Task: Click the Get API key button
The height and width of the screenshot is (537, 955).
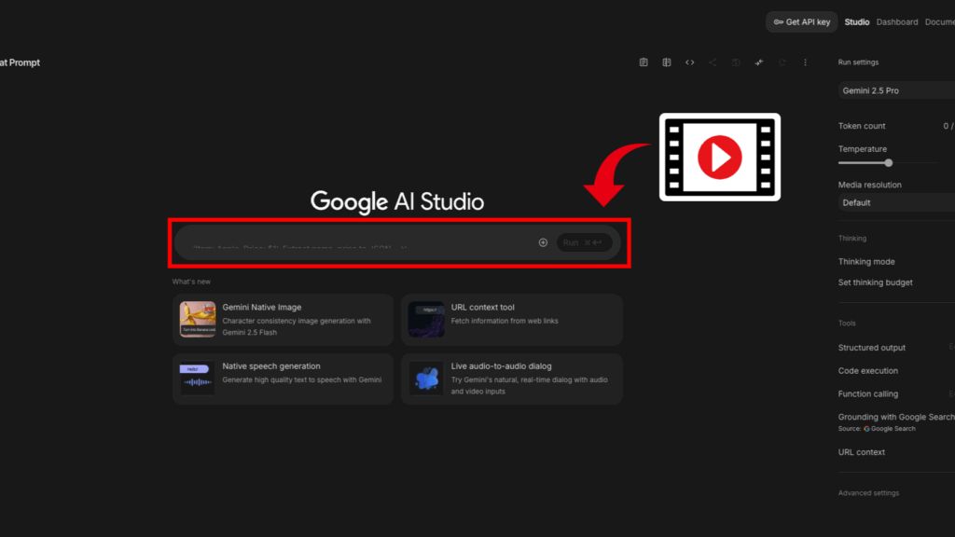Action: coord(801,21)
